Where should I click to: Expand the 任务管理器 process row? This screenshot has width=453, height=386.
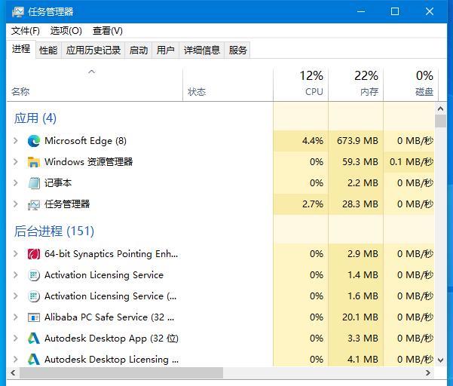point(16,204)
